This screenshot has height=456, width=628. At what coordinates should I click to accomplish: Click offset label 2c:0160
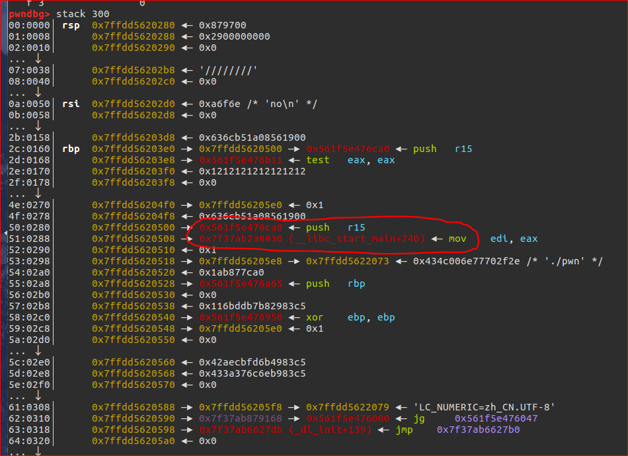(x=29, y=149)
